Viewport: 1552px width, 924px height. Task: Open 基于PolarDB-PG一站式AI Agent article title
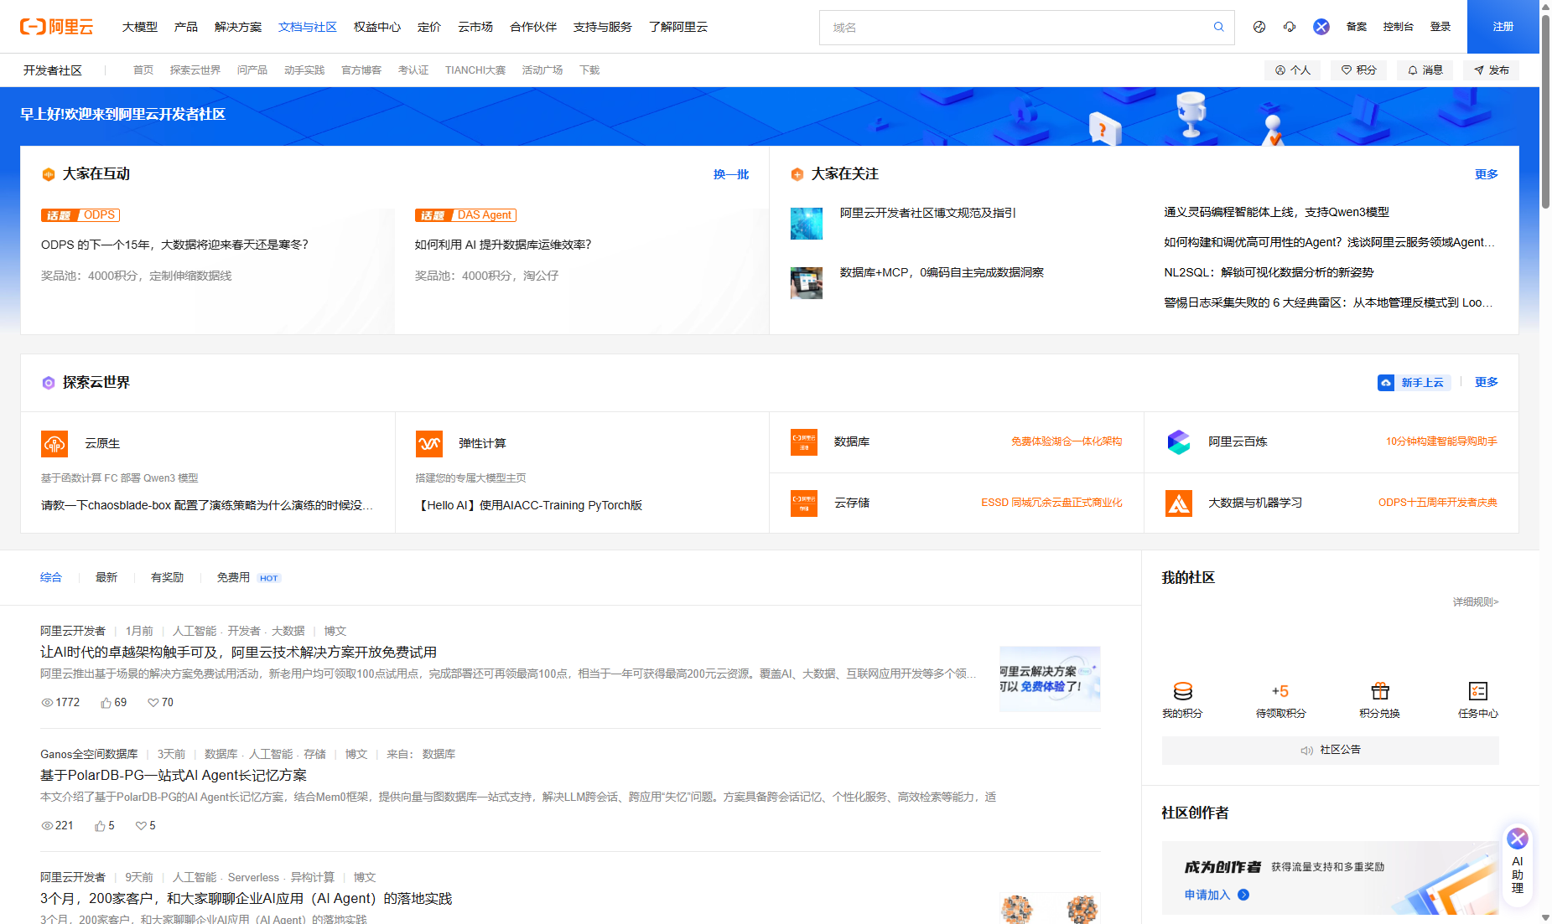[174, 776]
